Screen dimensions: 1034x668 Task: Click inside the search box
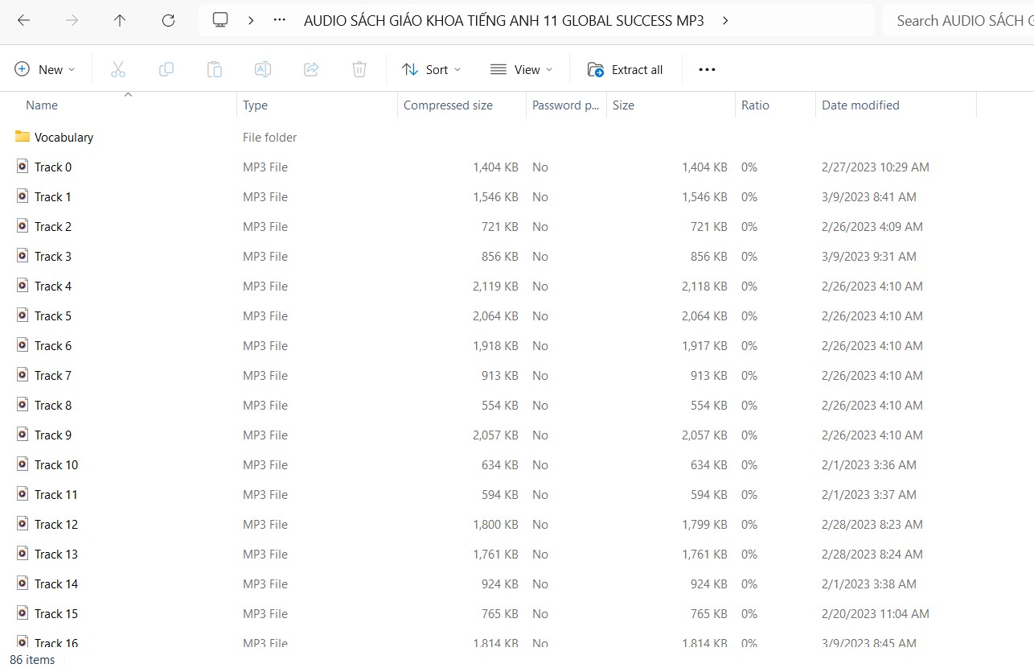[965, 20]
